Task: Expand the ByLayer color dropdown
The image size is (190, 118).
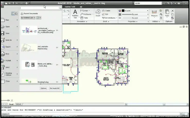Action: (x=148, y=11)
